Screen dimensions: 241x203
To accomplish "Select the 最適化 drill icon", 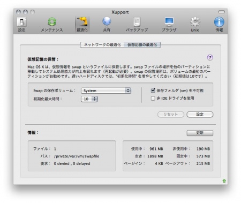I will click(x=82, y=24).
